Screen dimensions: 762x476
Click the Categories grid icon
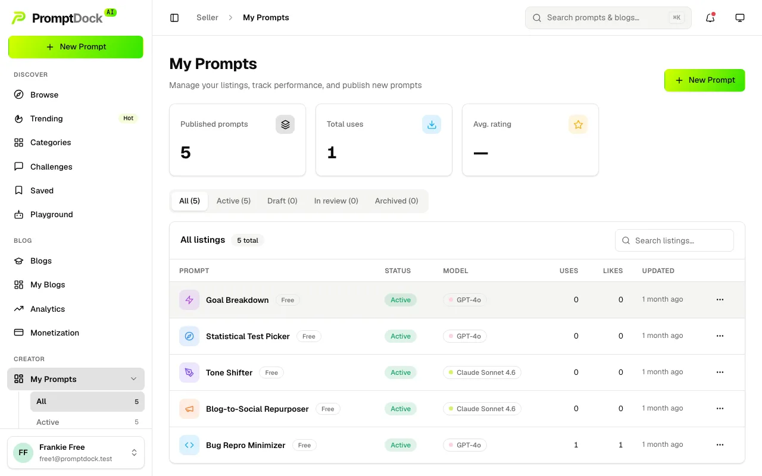tap(18, 142)
